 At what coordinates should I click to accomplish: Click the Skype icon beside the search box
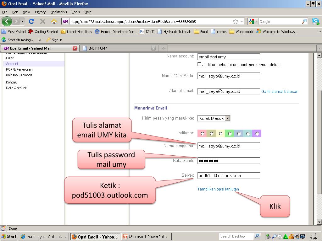(x=315, y=21)
